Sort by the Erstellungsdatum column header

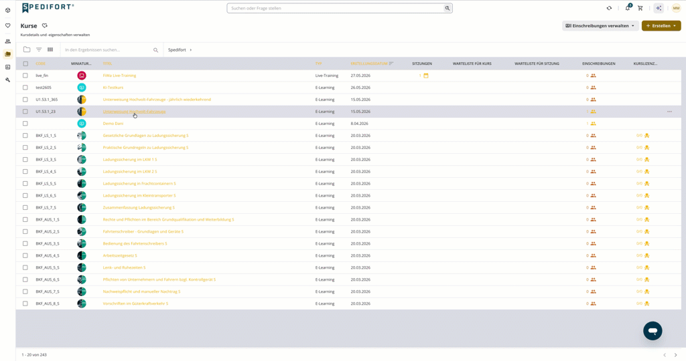[369, 64]
